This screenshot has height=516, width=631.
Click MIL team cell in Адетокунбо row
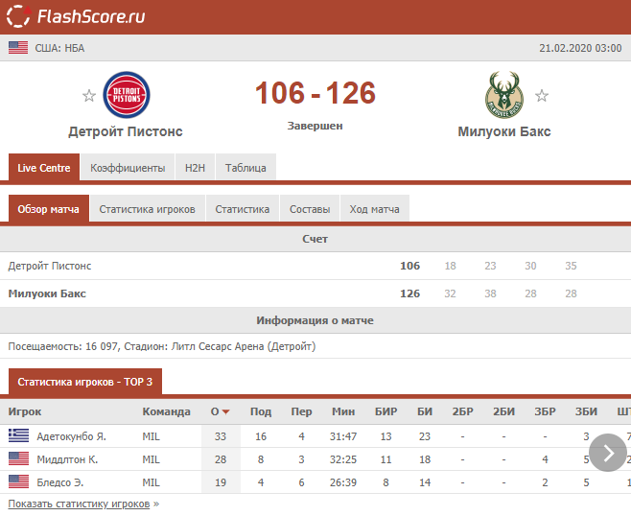151,436
